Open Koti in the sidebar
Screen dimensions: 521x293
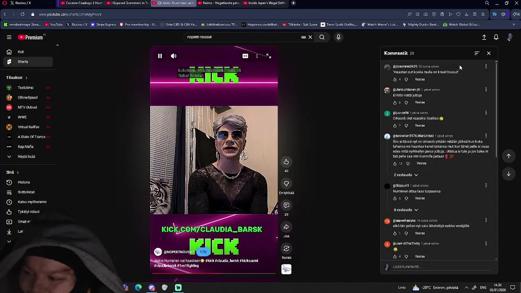[x=28, y=52]
